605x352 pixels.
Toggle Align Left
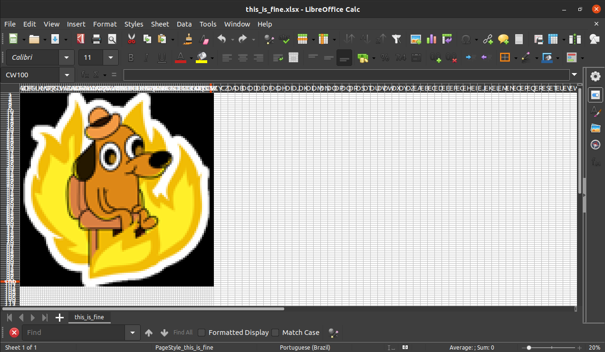(227, 57)
